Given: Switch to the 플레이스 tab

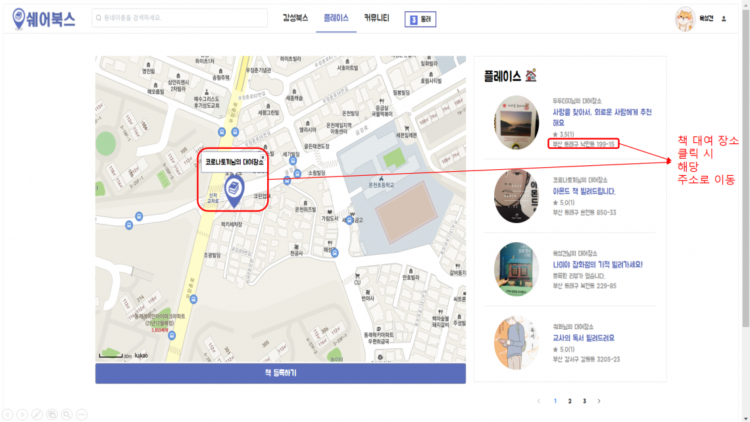Looking at the screenshot, I should [336, 18].
